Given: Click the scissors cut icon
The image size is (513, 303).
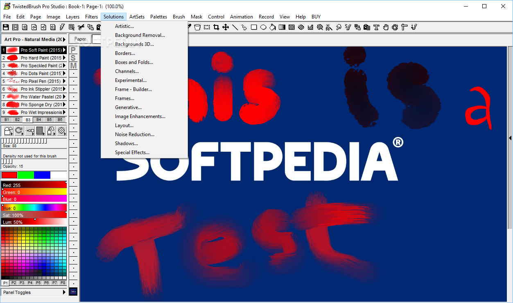Looking at the screenshot, I should point(81,27).
